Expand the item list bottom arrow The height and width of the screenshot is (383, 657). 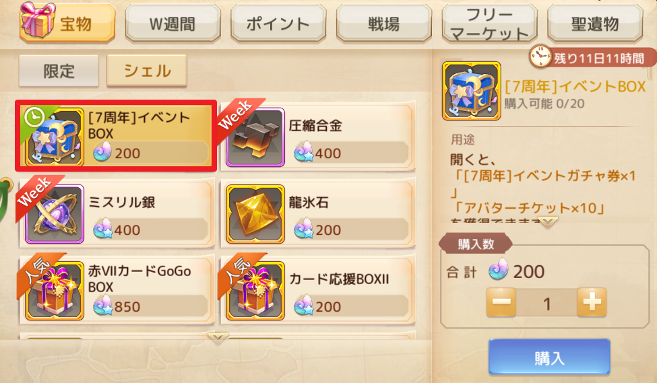(218, 338)
